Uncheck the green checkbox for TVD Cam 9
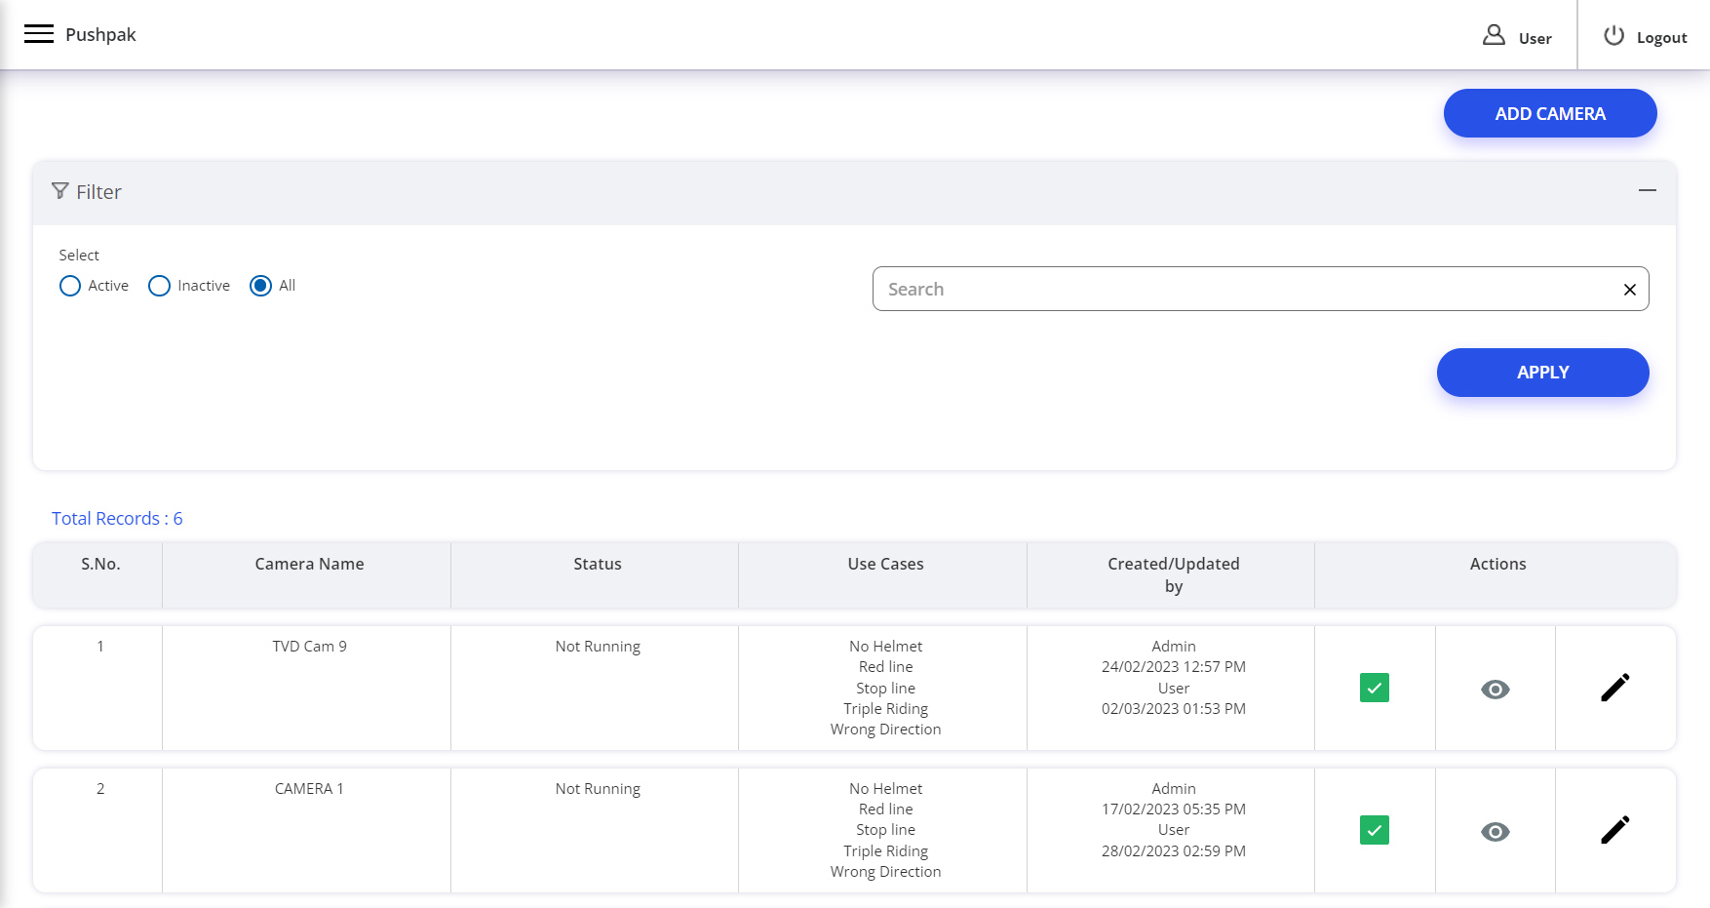This screenshot has height=908, width=1710. 1374,689
